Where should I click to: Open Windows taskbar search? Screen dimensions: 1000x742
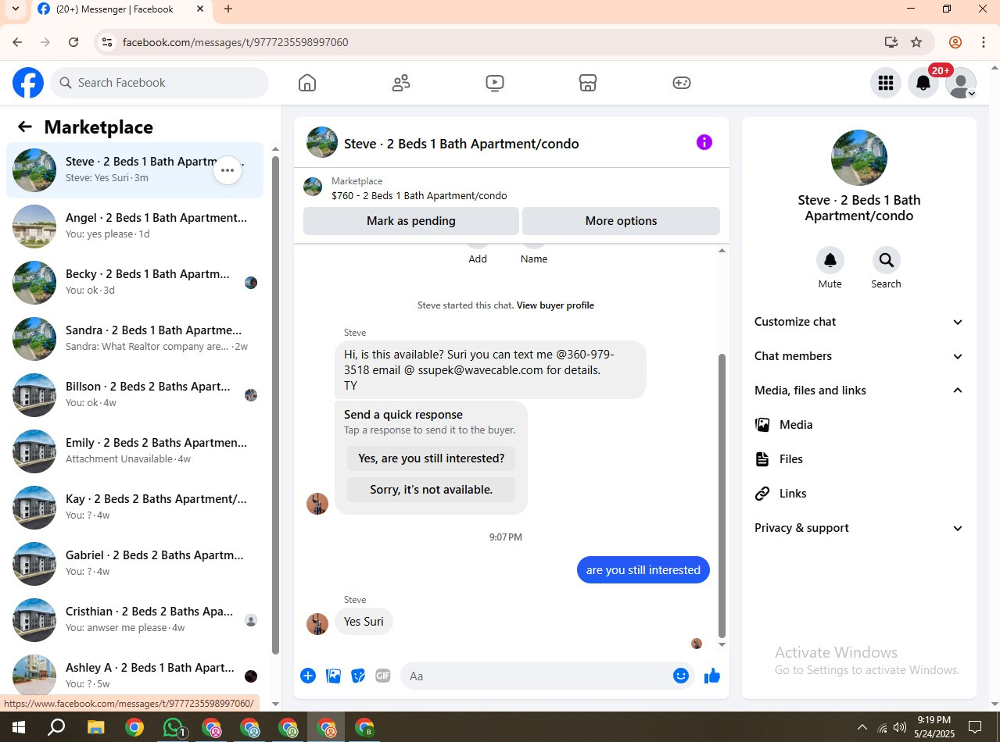pos(56,728)
